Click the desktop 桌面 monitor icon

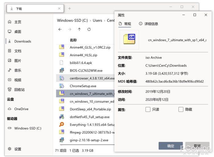coord(9,32)
